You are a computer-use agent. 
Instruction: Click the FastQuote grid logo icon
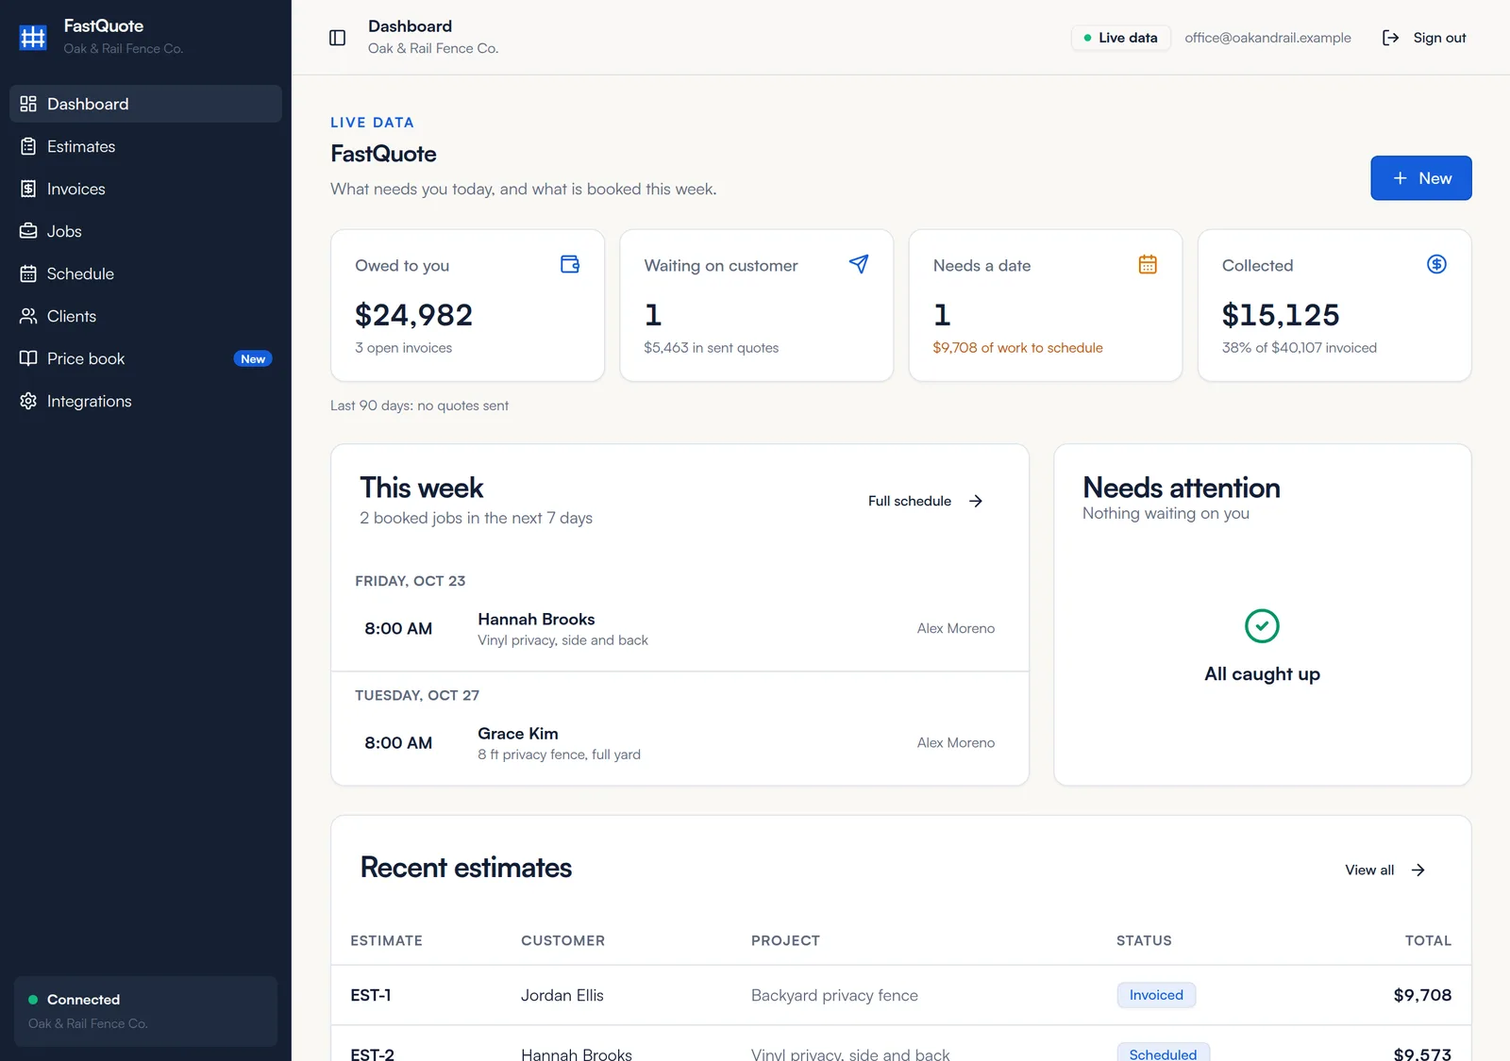pos(33,37)
